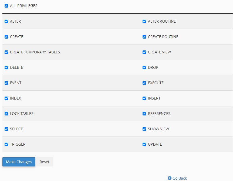Uncheck the CREATE privilege checkbox

6,37
